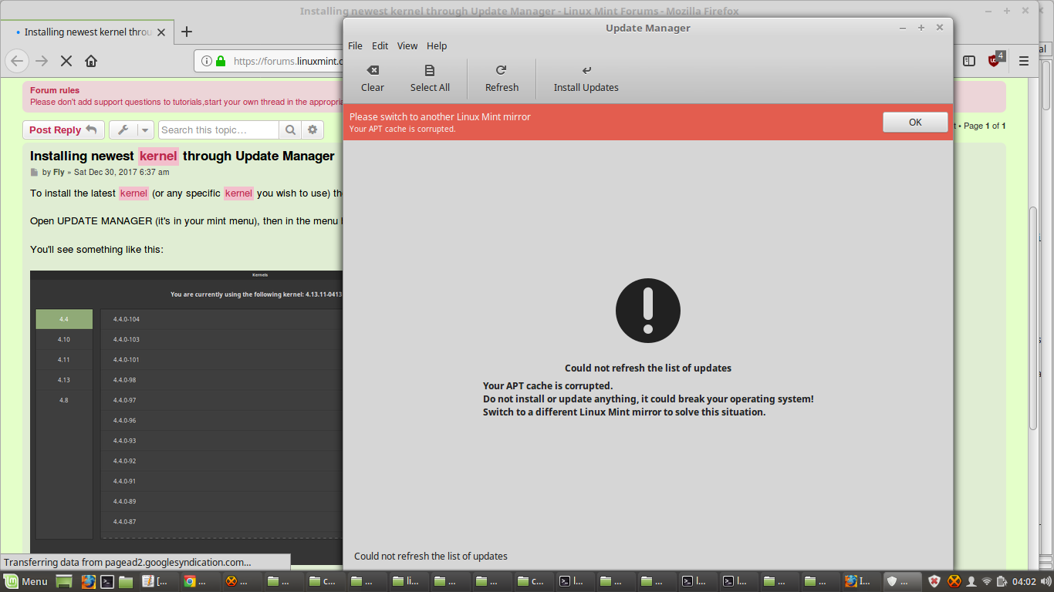1054x592 pixels.
Task: Click the Update Manager shield taskbar entry
Action: 902,581
